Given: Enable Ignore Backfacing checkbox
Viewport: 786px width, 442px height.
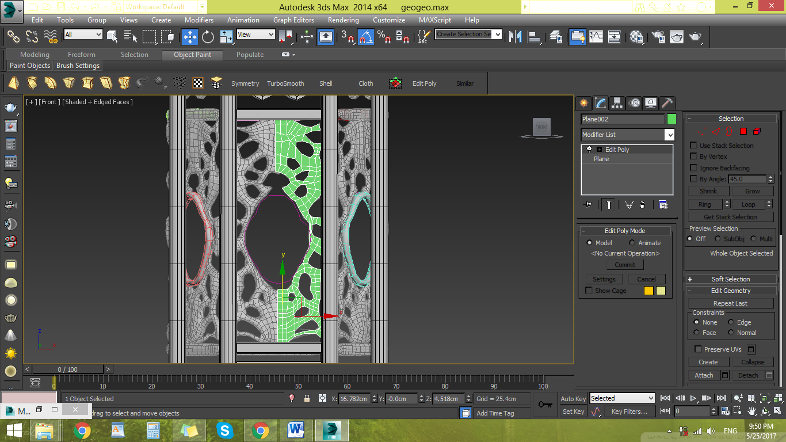Looking at the screenshot, I should (x=694, y=168).
